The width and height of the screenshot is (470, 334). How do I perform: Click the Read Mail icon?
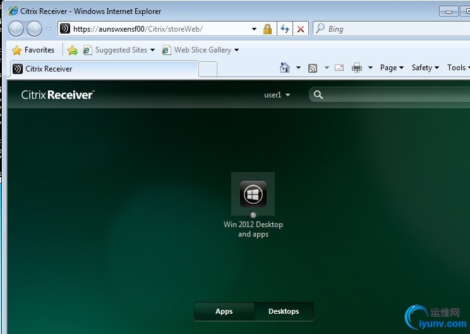pyautogui.click(x=339, y=68)
